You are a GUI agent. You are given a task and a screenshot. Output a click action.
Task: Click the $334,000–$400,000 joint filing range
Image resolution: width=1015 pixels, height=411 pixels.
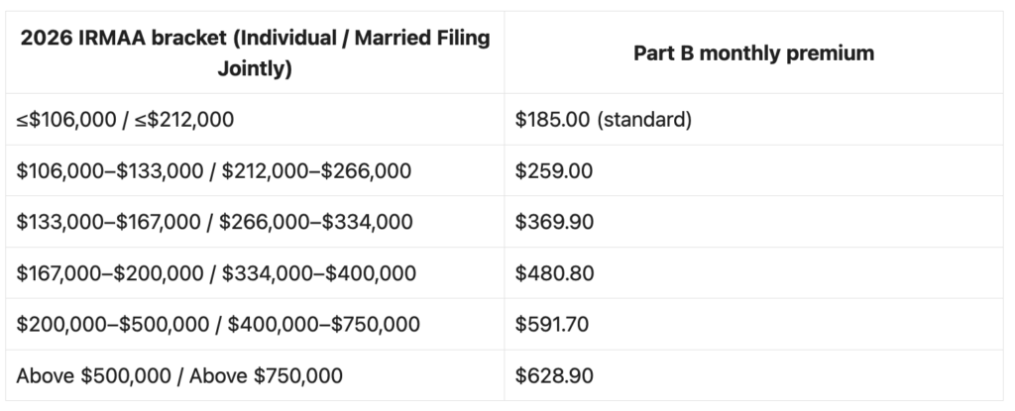[318, 273]
